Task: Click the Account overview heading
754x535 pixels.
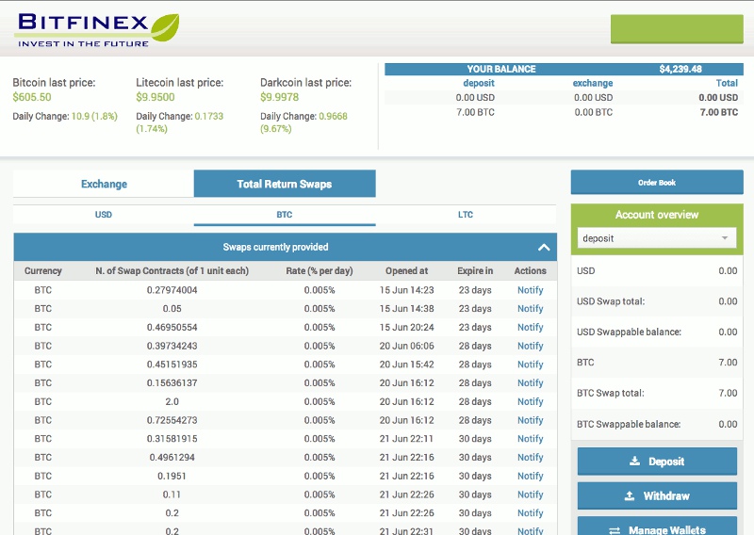Action: tap(657, 215)
